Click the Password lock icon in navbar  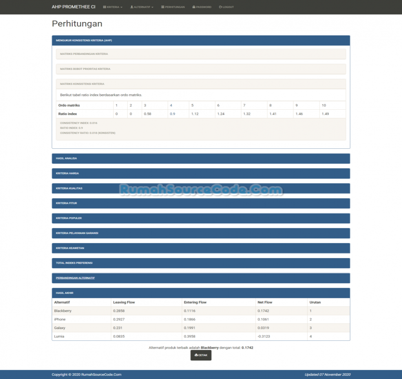[194, 7]
